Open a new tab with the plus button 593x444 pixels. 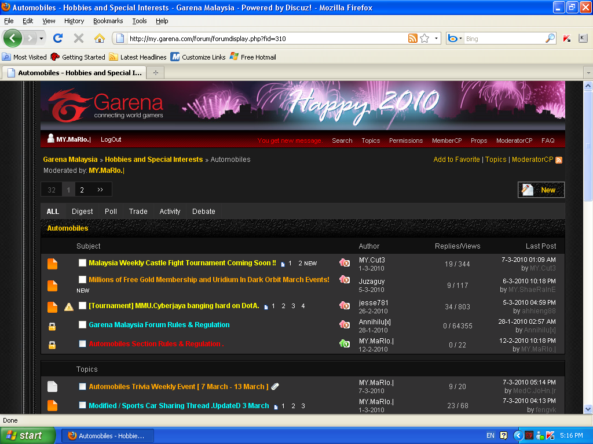155,72
